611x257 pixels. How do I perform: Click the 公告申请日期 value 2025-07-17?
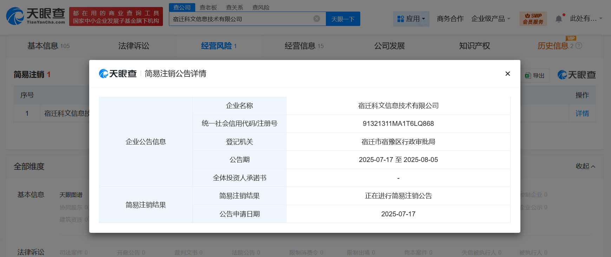pyautogui.click(x=398, y=214)
